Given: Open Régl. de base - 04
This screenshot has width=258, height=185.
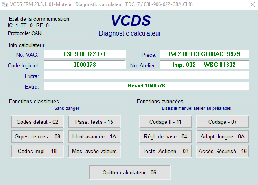Looking at the screenshot, I should [166, 136].
